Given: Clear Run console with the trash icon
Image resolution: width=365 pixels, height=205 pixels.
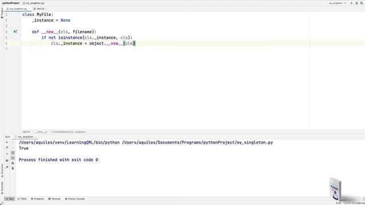Looking at the screenshot, I should point(13,168).
